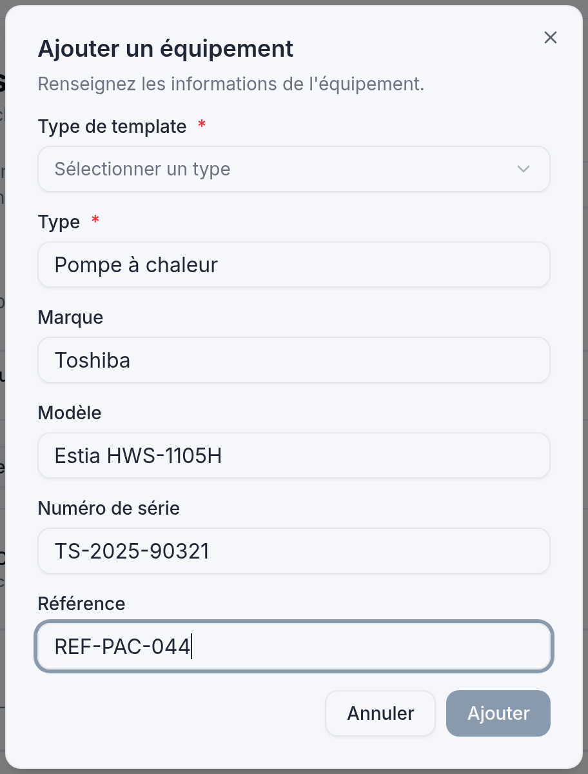Focus the Référence field with REF-PAC-044

pos(293,646)
